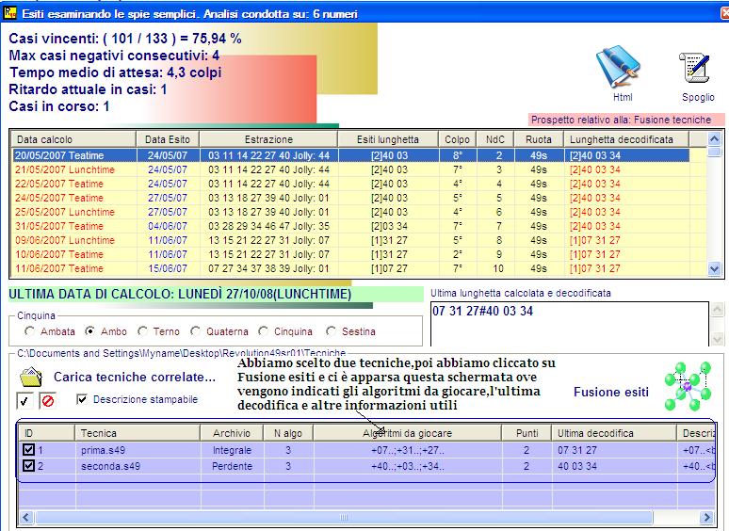Click the Estrazione column header
This screenshot has width=729, height=531.
[x=268, y=139]
